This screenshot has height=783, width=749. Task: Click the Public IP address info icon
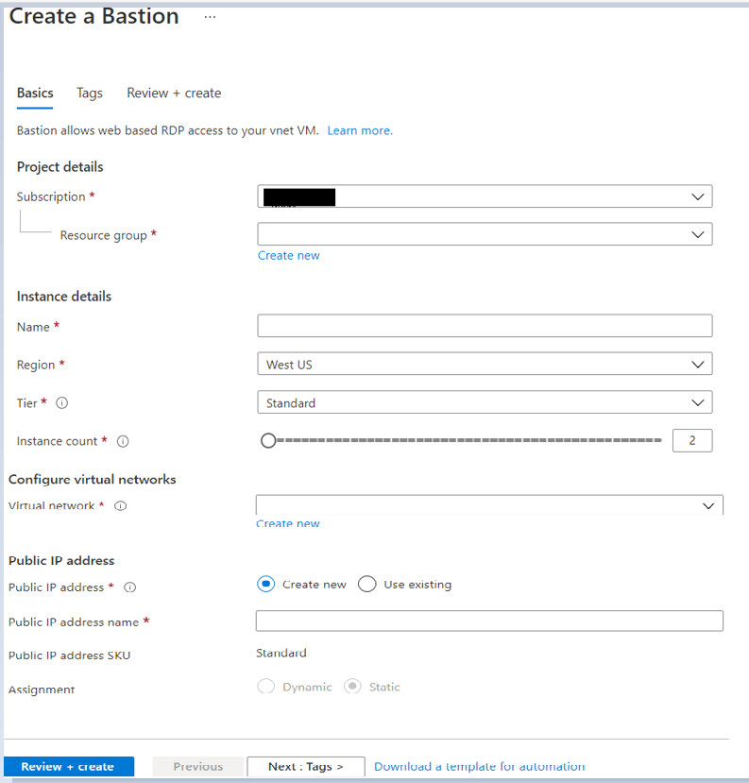coord(130,587)
